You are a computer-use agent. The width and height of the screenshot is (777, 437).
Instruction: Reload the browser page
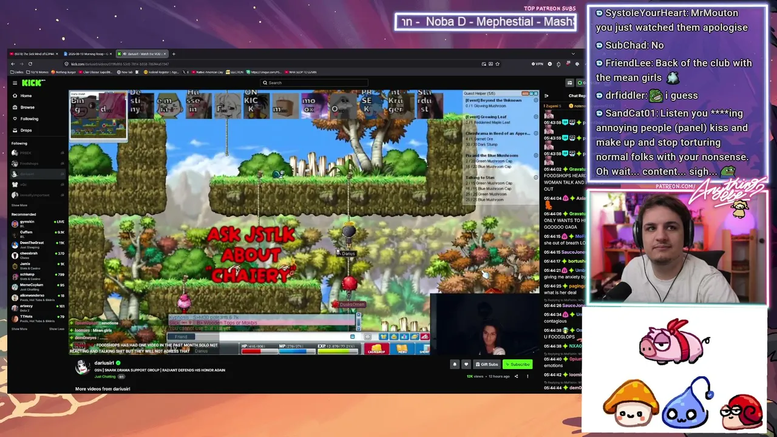[30, 64]
